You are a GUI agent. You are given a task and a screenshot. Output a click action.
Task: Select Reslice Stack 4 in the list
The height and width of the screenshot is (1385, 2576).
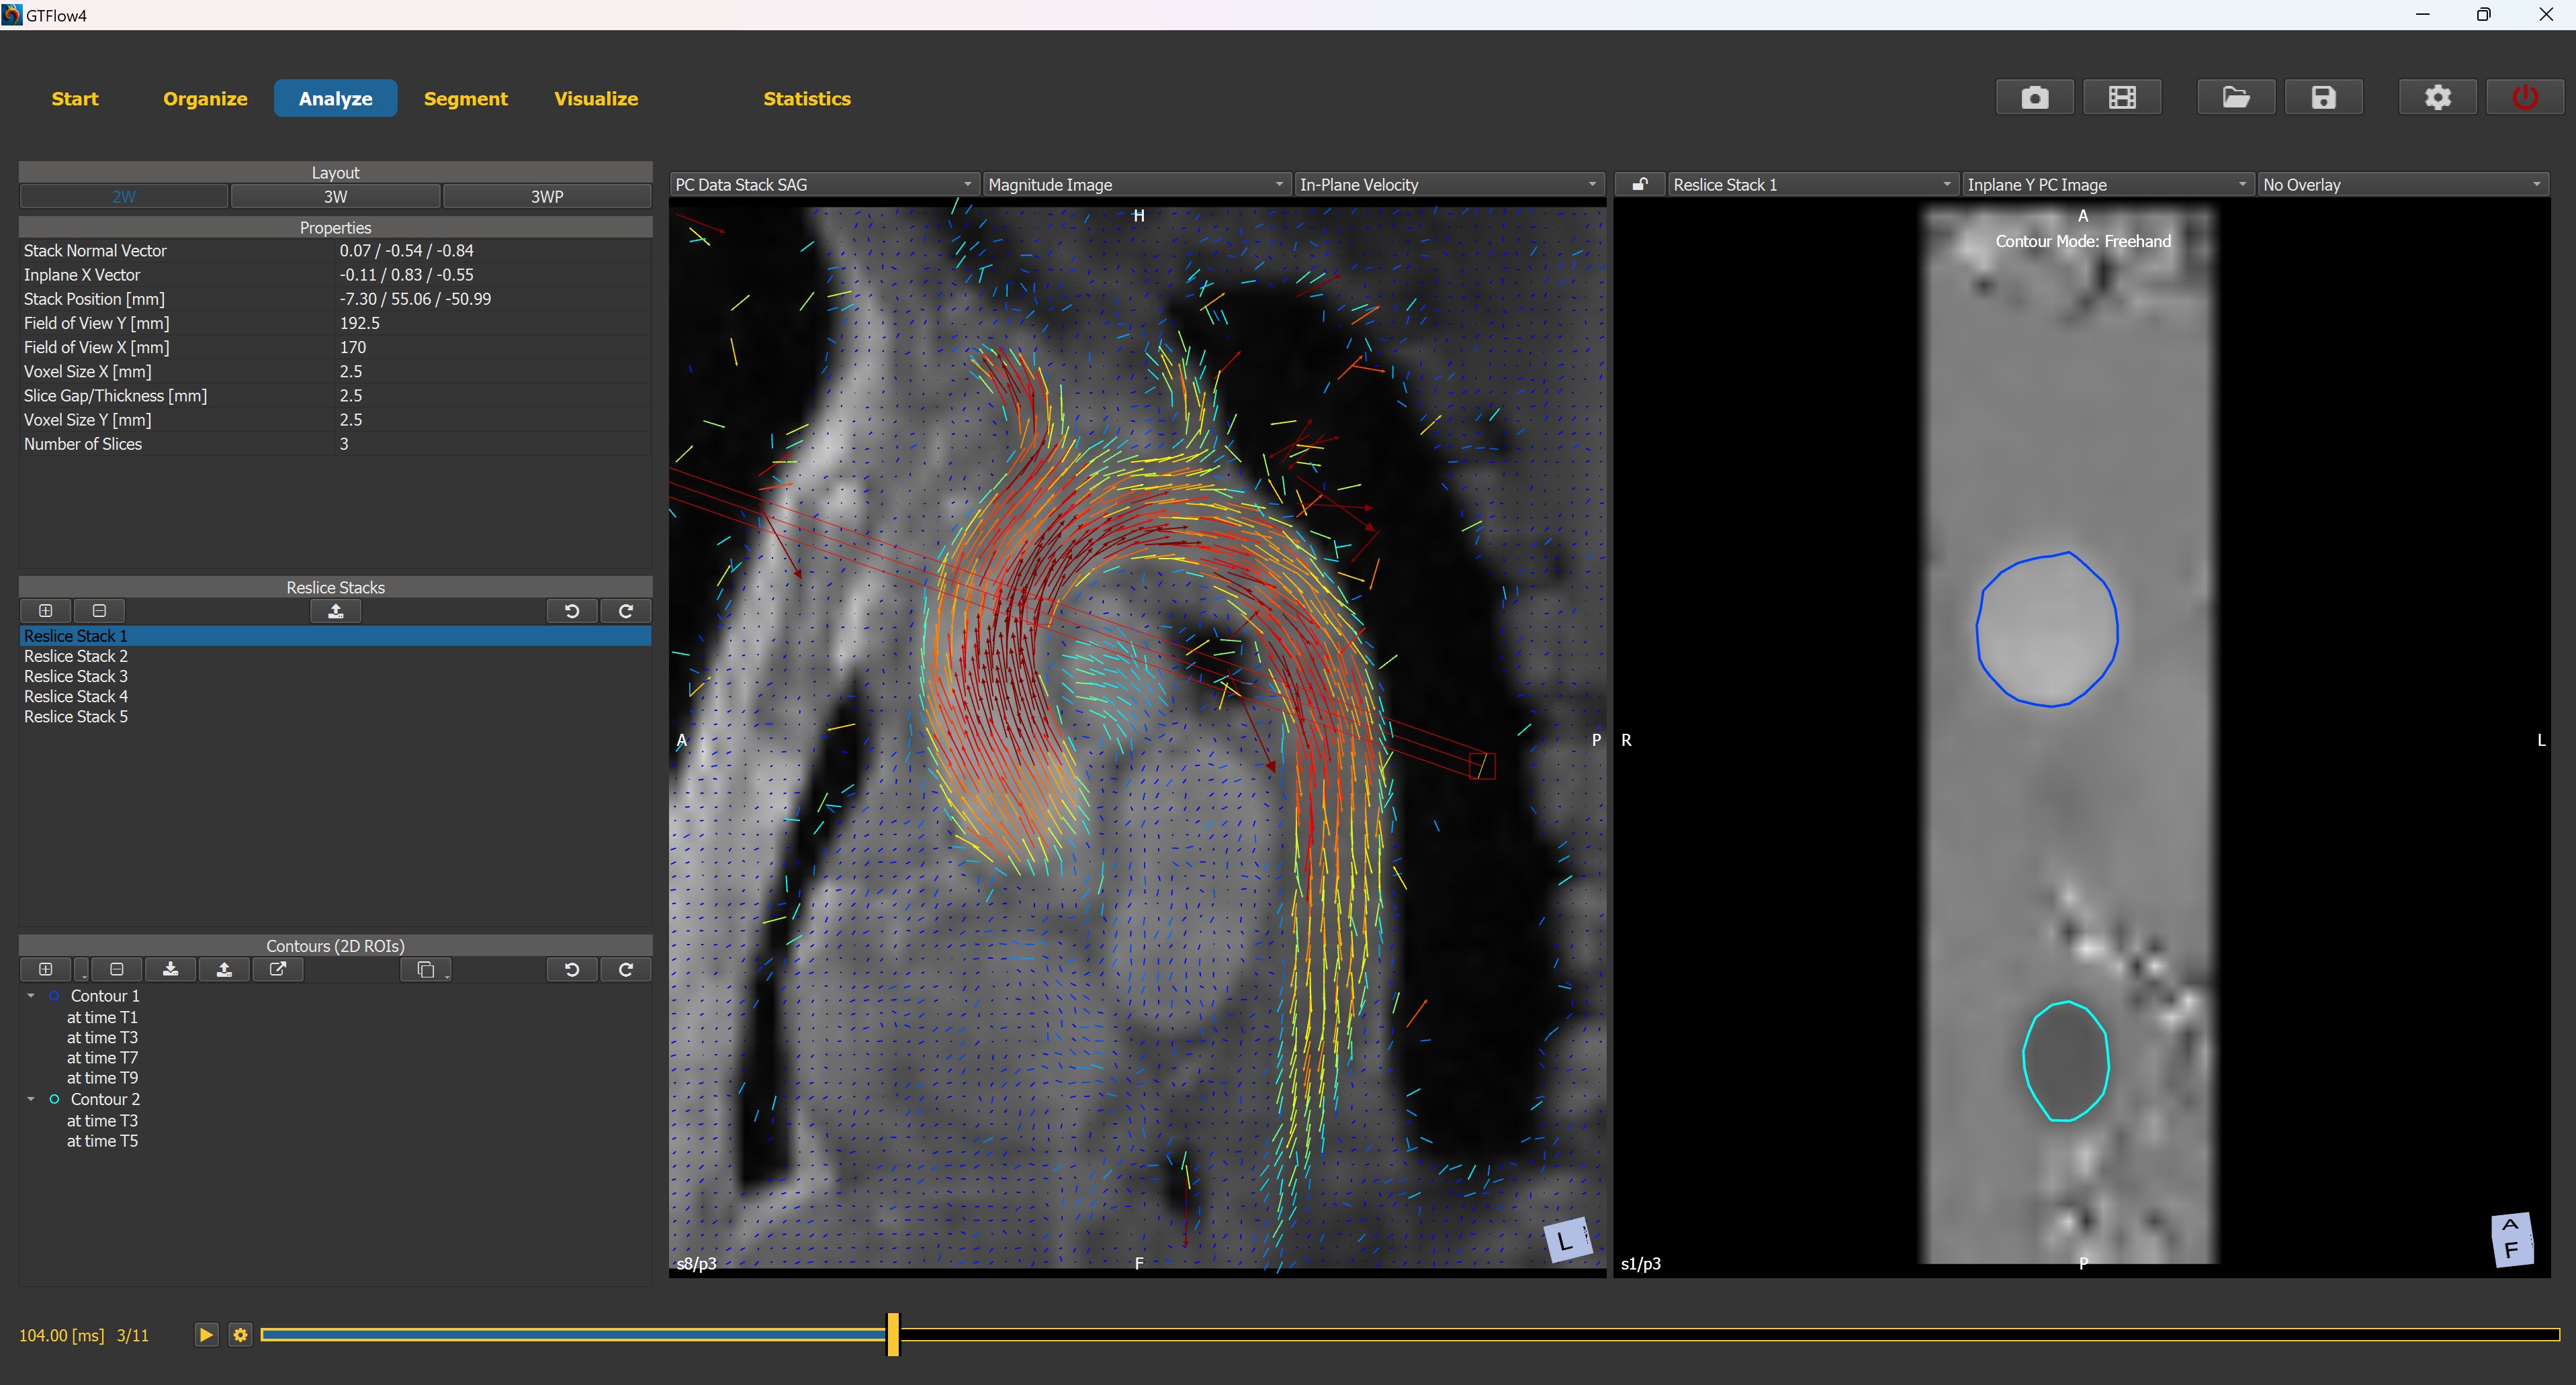click(335, 696)
